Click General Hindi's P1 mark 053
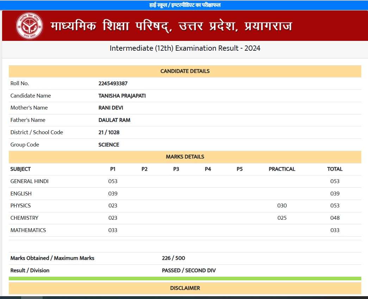Screen dimensions: 368x299 coord(113,181)
